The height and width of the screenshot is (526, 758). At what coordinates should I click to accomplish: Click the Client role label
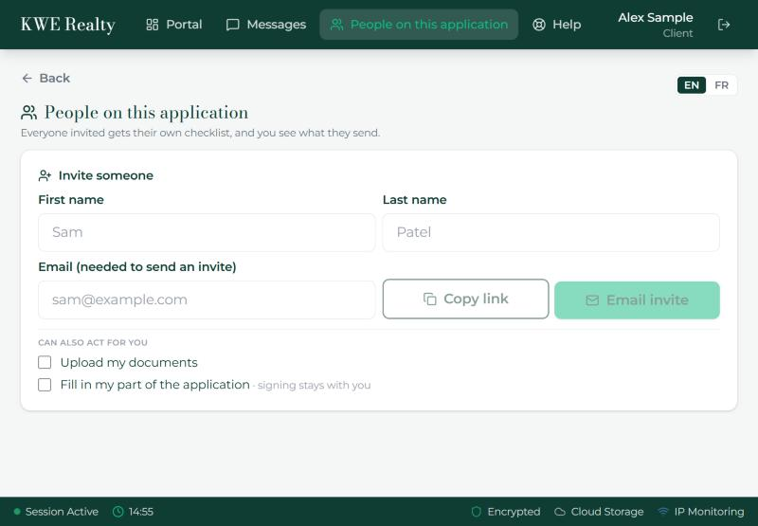click(677, 33)
